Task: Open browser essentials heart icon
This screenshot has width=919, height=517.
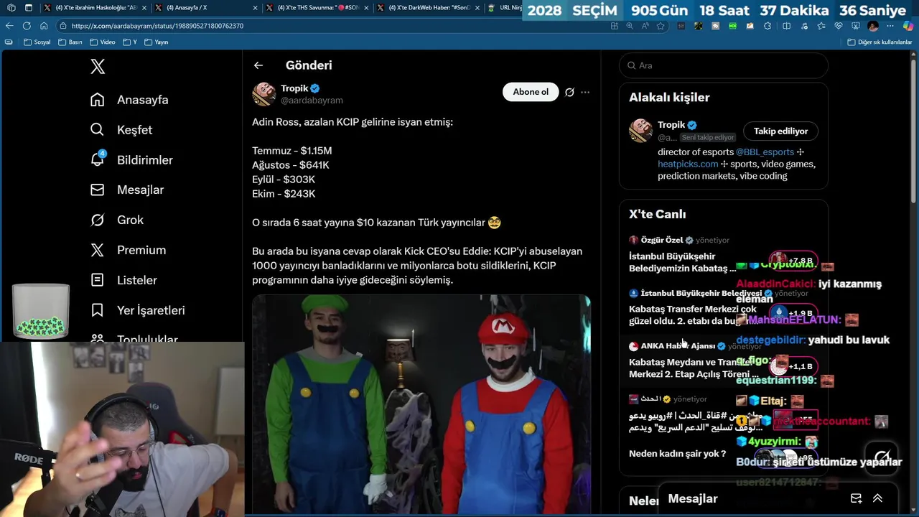Action: tap(838, 26)
